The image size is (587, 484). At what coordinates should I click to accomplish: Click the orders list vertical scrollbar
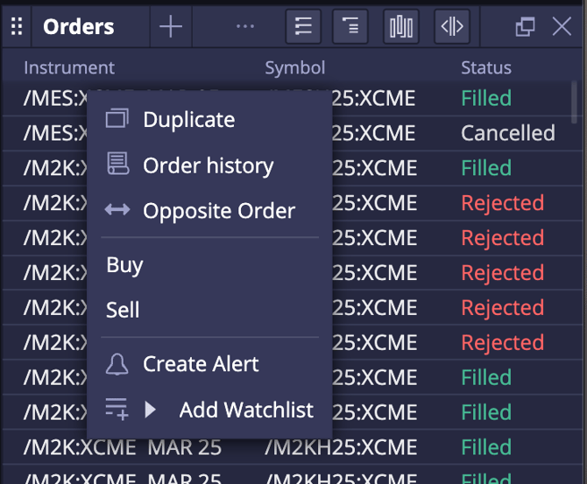pyautogui.click(x=574, y=102)
